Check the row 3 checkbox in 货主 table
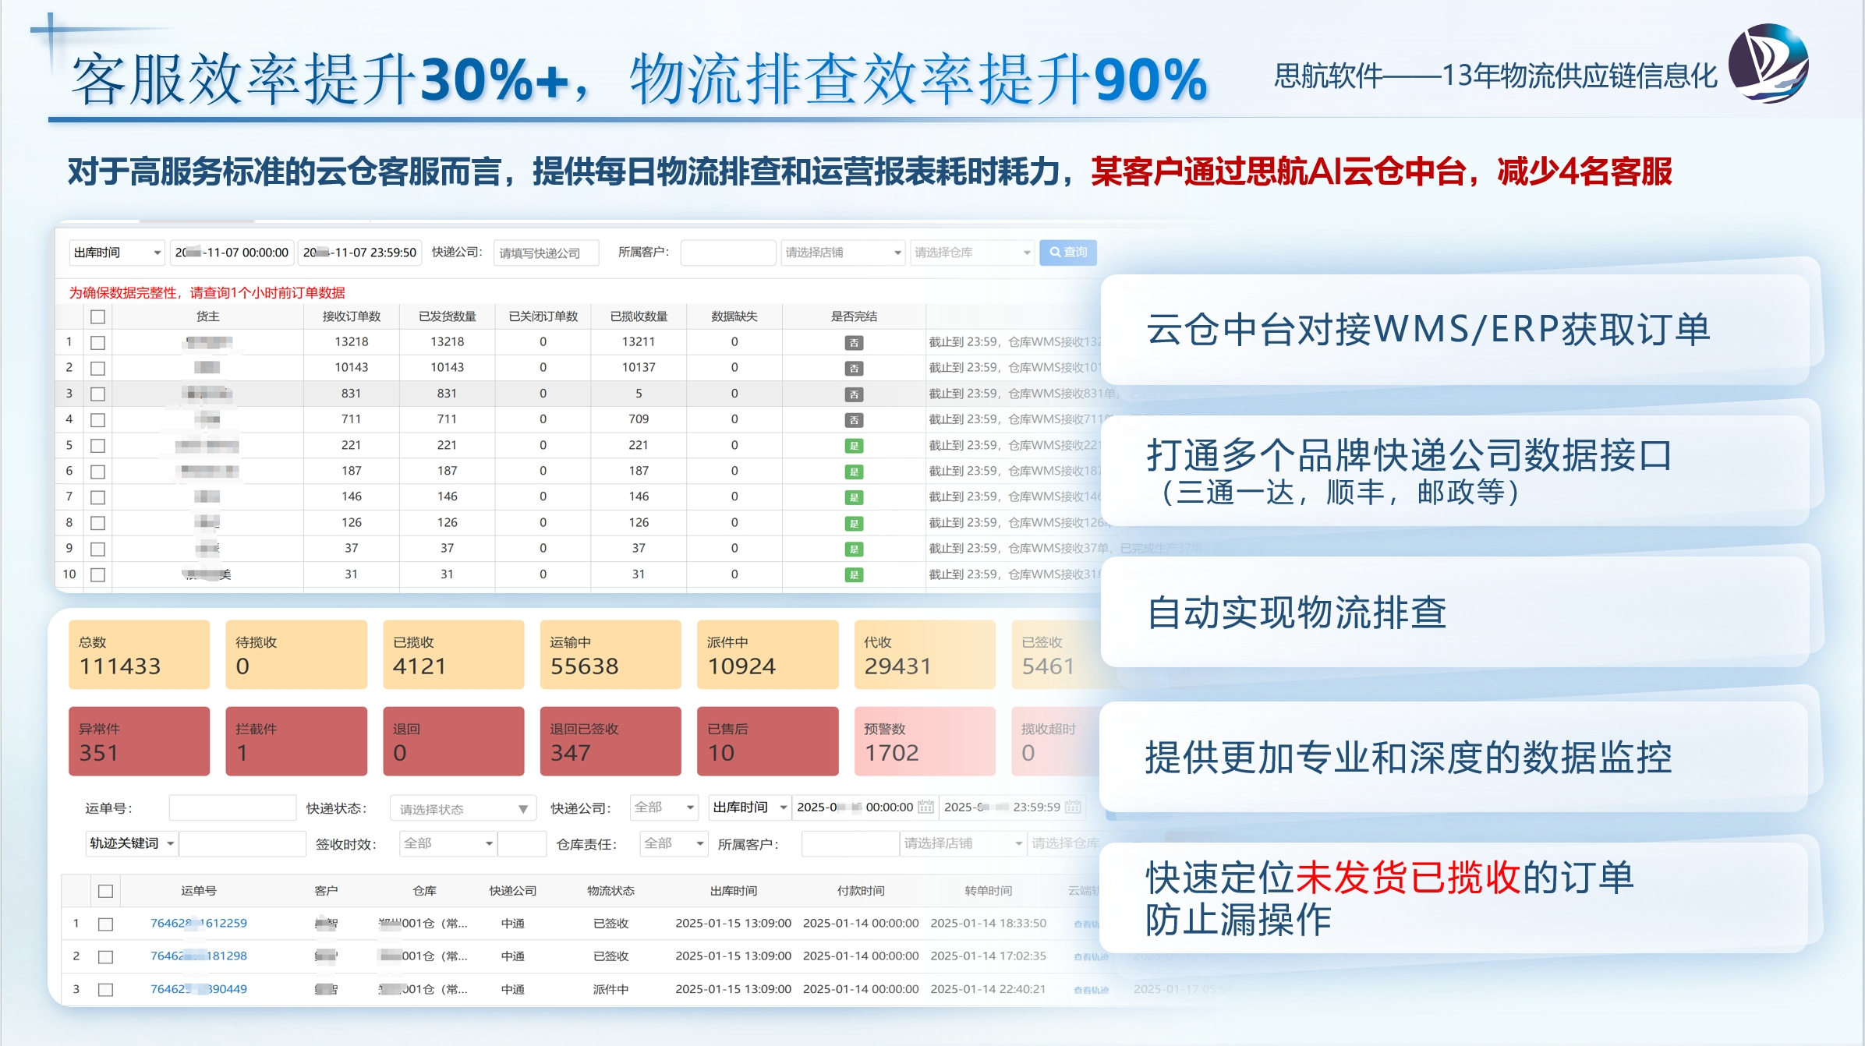The image size is (1865, 1046). click(x=97, y=394)
